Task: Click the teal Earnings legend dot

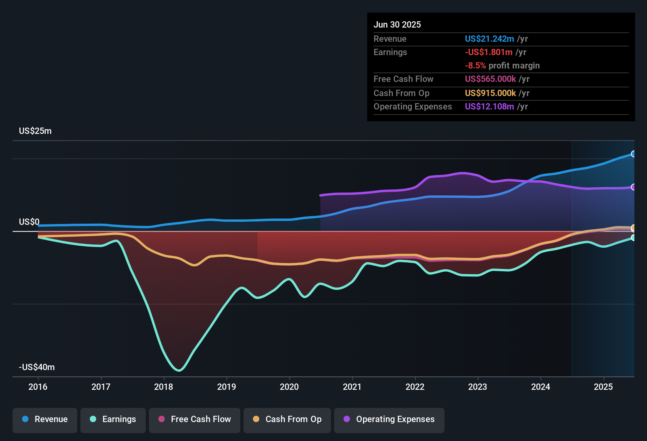Action: [x=93, y=419]
